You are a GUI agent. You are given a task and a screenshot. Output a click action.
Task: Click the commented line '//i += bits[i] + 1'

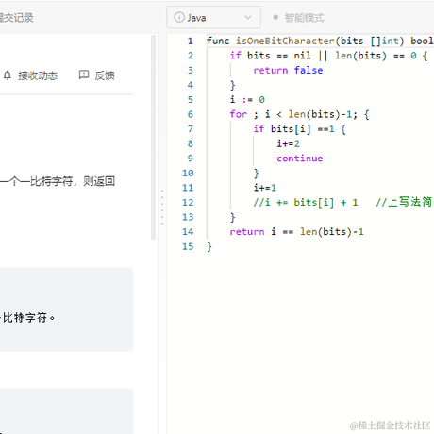coord(306,202)
